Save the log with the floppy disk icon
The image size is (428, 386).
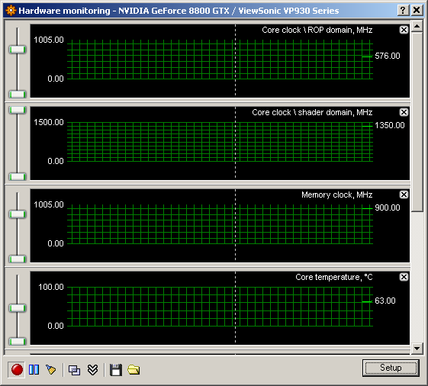click(116, 370)
